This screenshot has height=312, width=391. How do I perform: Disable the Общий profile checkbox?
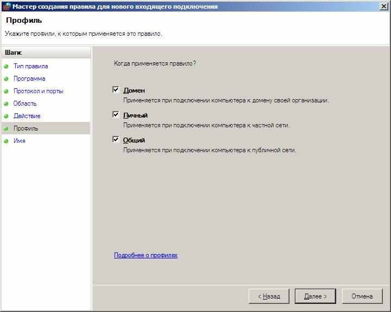pyautogui.click(x=116, y=139)
